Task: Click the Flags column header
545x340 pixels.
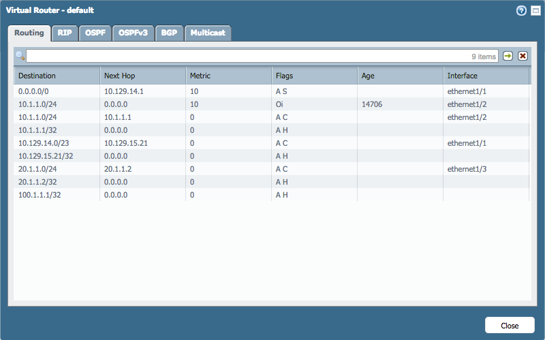Action: tap(314, 76)
